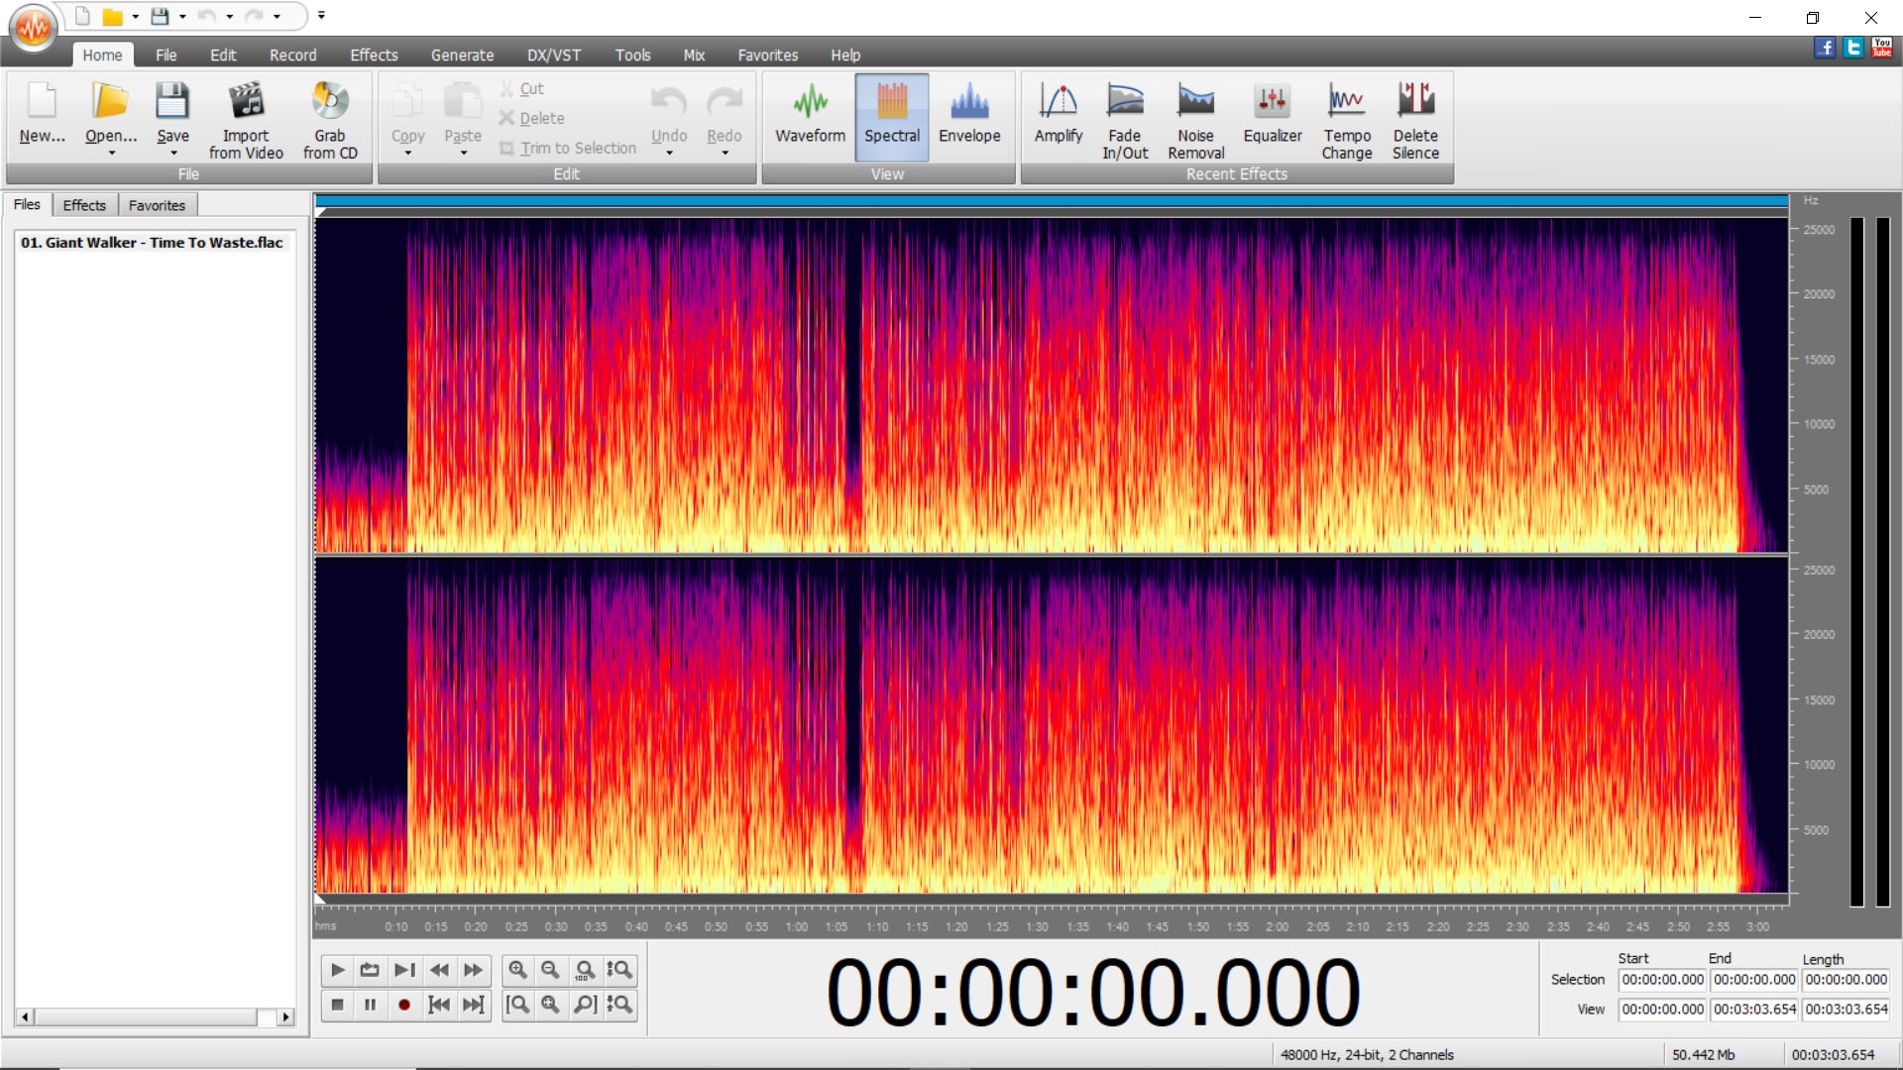Open the Effects ribbon tab

coord(374,54)
